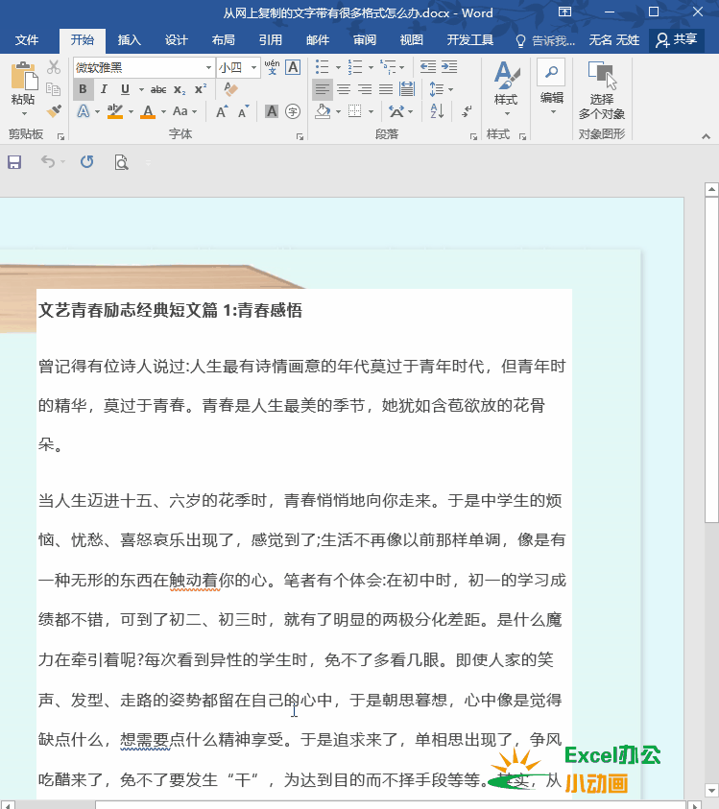Click the Save icon in quick access toolbar
The width and height of the screenshot is (719, 809).
(14, 162)
